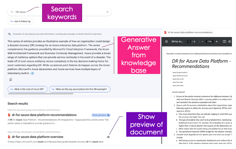The width and height of the screenshot is (236, 149).
Task: Click the DR azure search field
Action: click(59, 12)
